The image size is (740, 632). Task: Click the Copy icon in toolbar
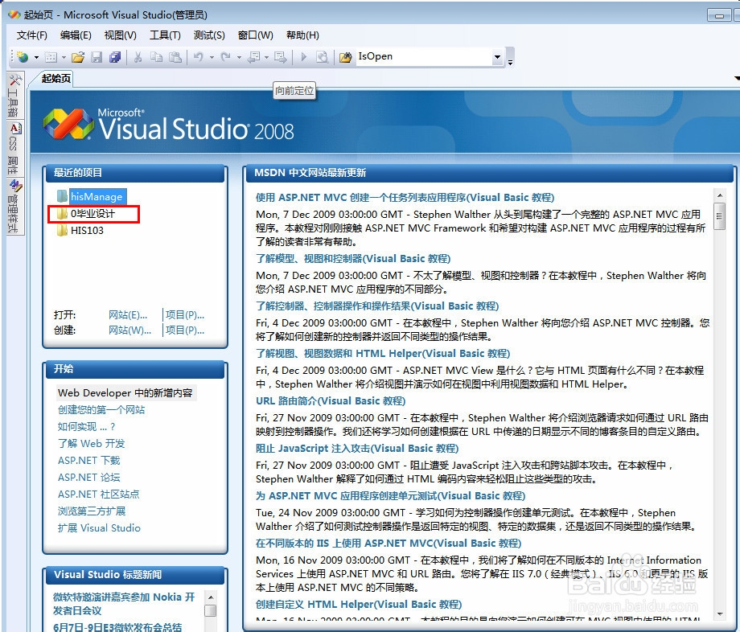tap(156, 57)
